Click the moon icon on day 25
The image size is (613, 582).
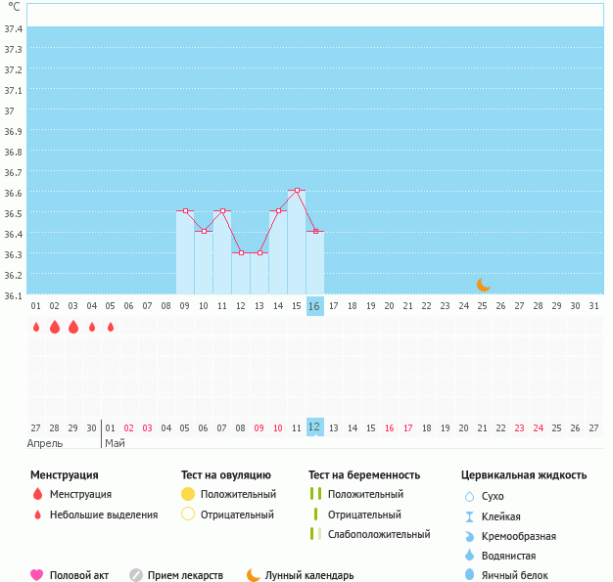click(483, 285)
